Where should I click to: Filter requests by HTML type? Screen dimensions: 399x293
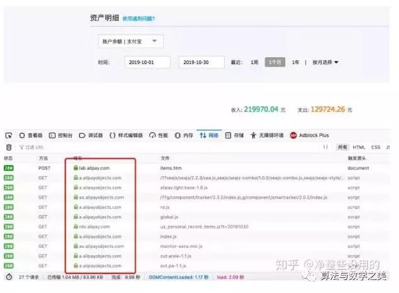tap(359, 147)
